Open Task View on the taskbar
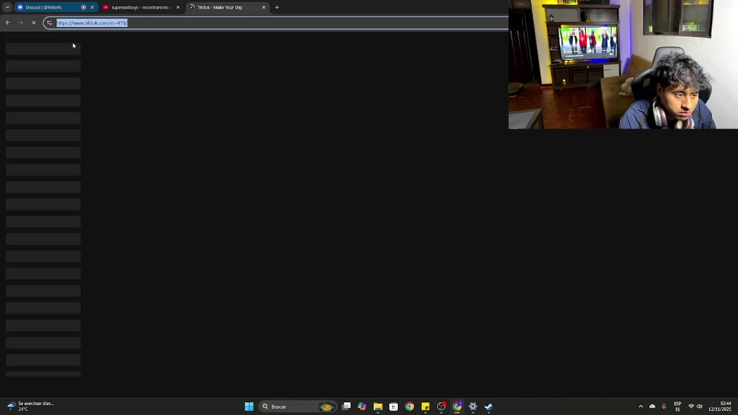 click(347, 407)
